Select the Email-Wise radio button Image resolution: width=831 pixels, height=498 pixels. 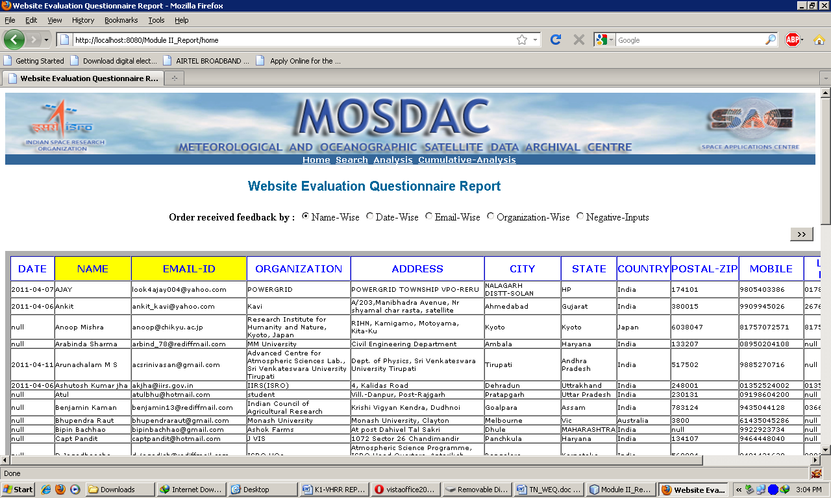click(429, 217)
